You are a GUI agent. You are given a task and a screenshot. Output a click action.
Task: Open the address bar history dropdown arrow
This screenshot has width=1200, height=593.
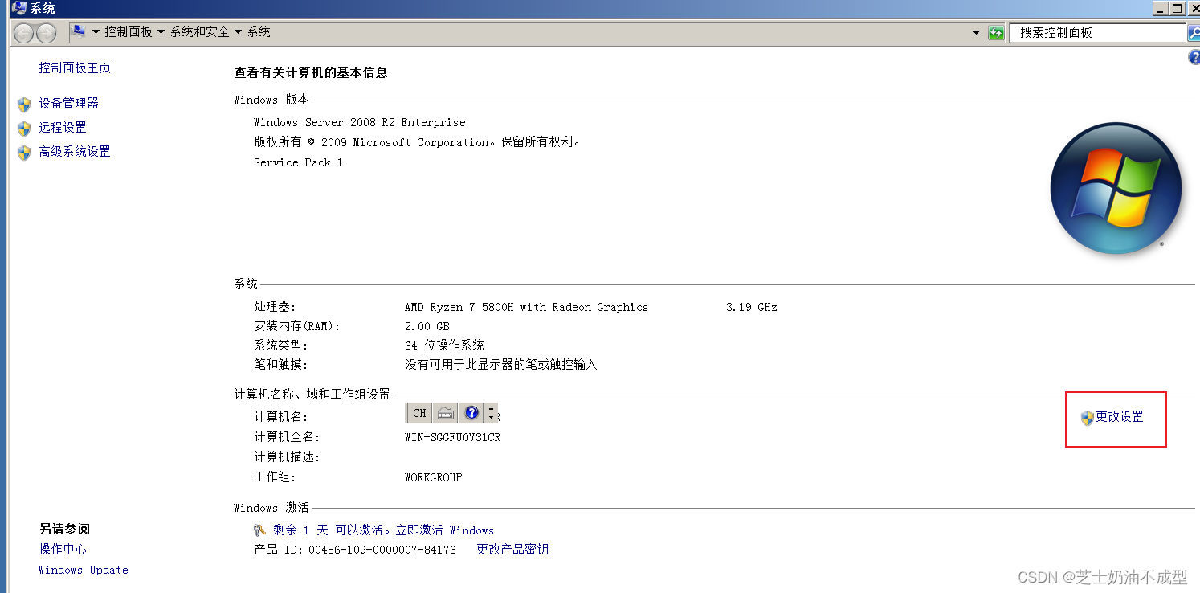(974, 33)
